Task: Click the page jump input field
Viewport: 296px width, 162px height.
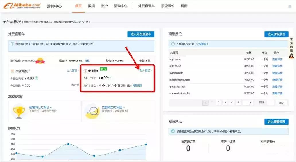Action: pyautogui.click(x=271, y=103)
